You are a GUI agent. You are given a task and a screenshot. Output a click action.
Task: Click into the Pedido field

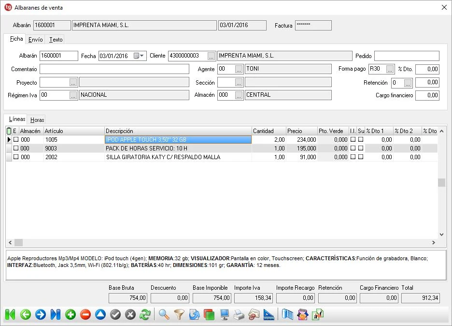coord(407,56)
